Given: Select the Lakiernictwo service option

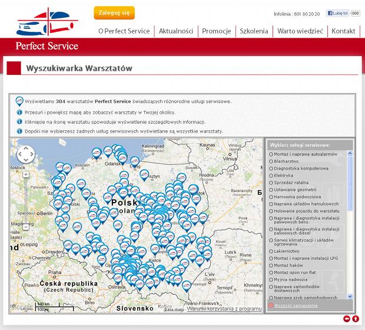Looking at the screenshot, I should click(284, 251).
